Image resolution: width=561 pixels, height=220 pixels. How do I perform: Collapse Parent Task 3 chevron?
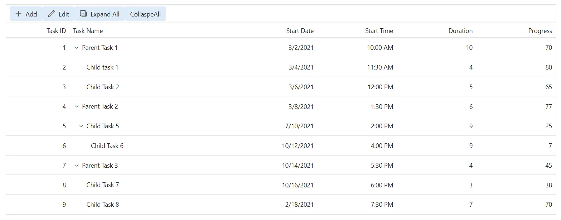point(76,166)
